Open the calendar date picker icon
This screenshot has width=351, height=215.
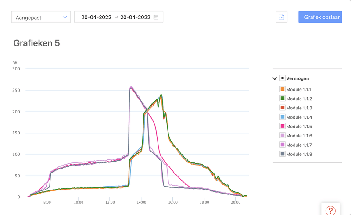156,18
